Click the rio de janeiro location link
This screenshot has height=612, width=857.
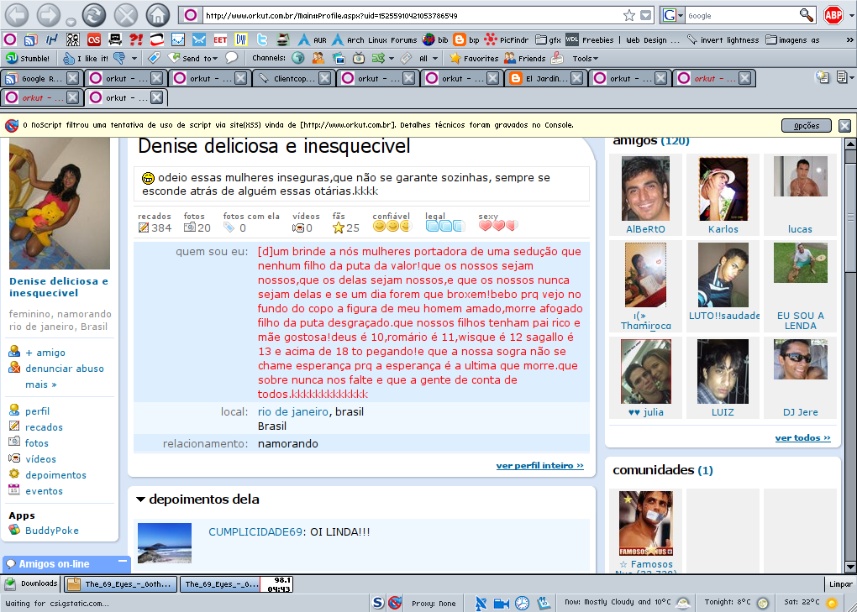tap(293, 411)
